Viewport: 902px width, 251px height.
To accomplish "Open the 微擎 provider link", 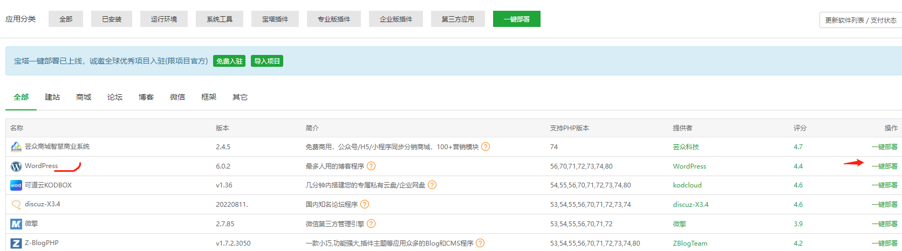I will (x=679, y=224).
